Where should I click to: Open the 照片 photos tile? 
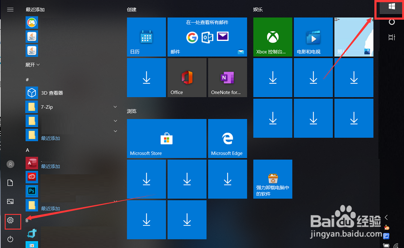(354, 37)
